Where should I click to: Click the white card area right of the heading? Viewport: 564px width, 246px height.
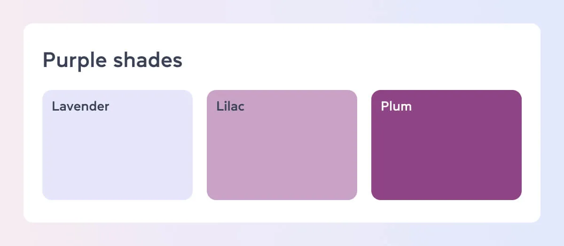pos(352,60)
